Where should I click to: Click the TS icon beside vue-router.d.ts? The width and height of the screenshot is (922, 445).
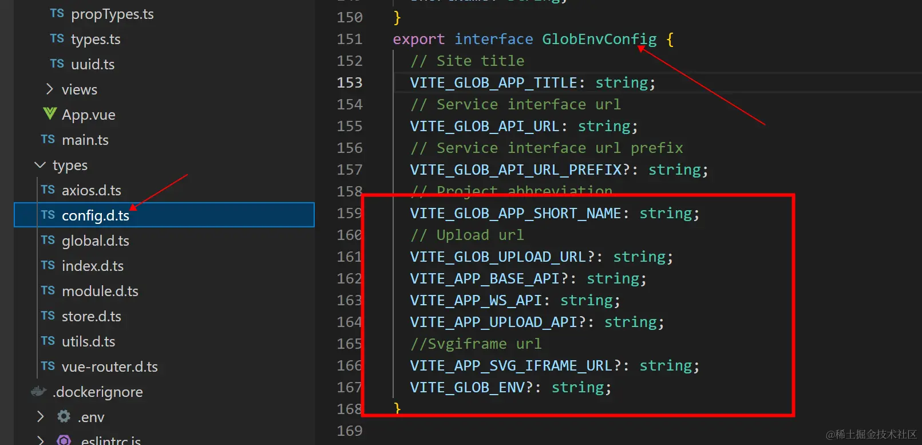(48, 367)
